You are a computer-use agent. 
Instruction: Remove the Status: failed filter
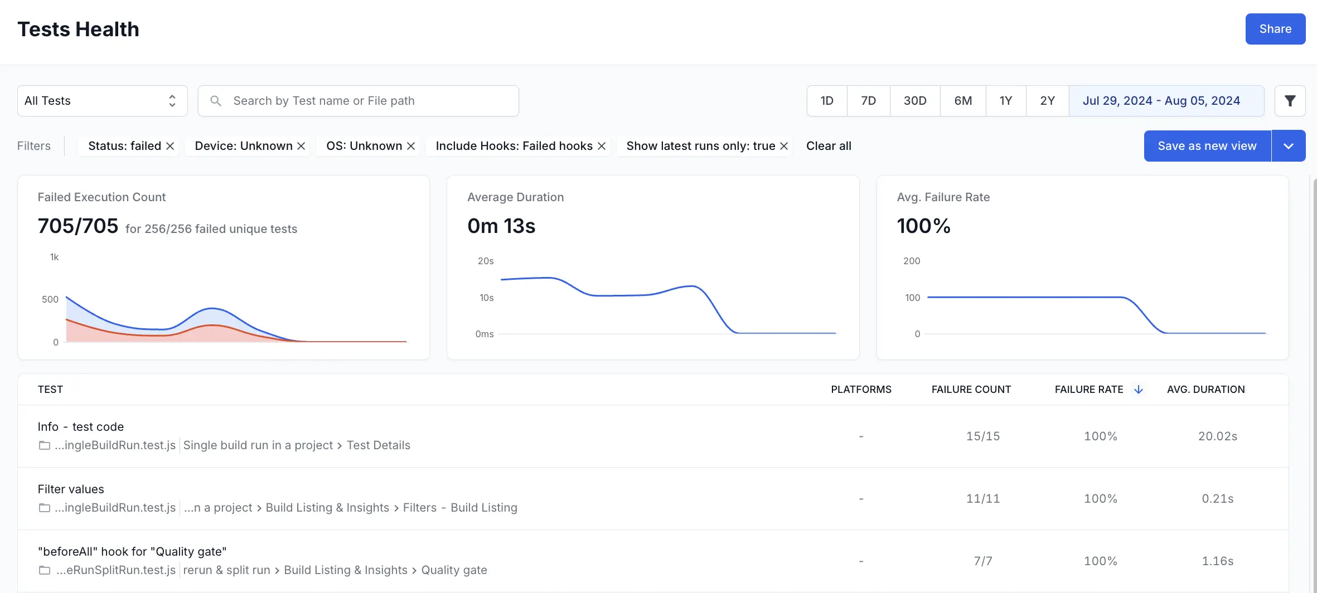[170, 146]
